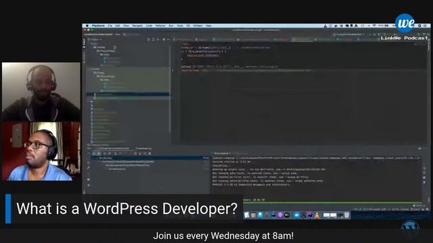This screenshot has width=433, height=243.
Task: Open Project panel gear options
Action: tap(164, 40)
